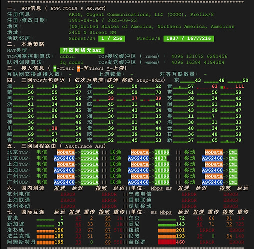
Task: Click the orange 纽约 latency bar 201
Action: (167, 231)
